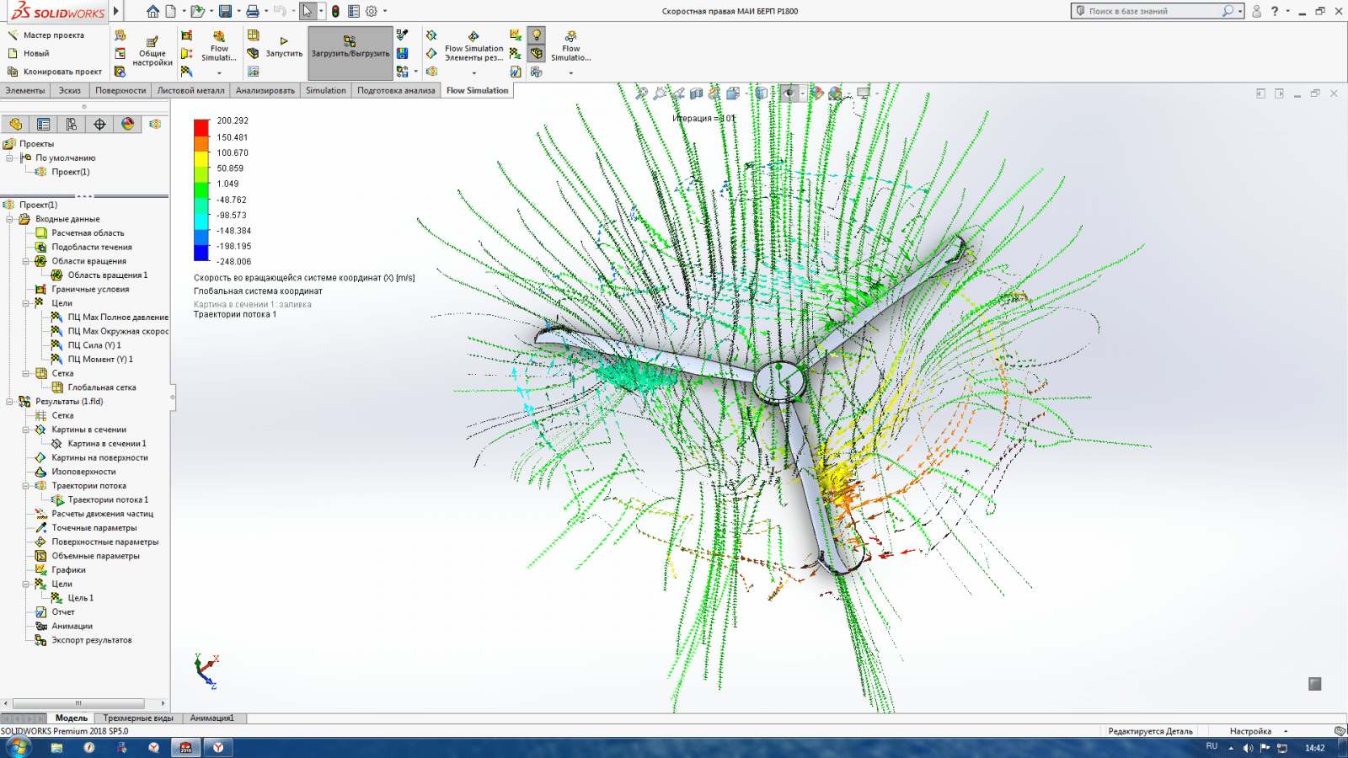Image resolution: width=1348 pixels, height=758 pixels.
Task: Open Flow Simulation Элементы рез... dropdown
Action: (x=473, y=53)
